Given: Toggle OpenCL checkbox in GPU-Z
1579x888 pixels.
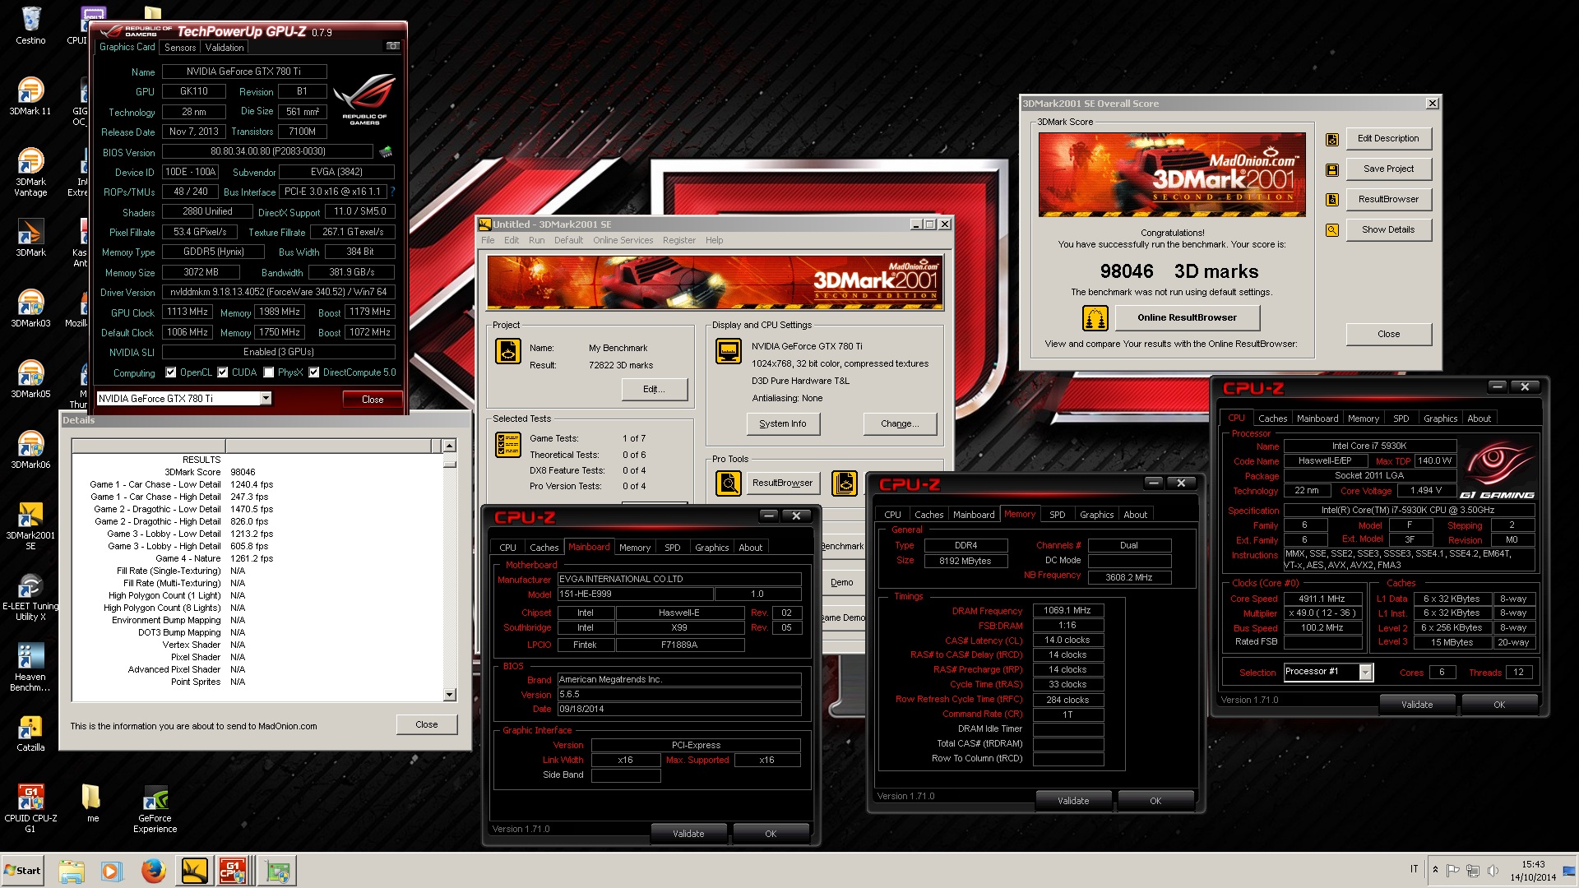Looking at the screenshot, I should 171,372.
